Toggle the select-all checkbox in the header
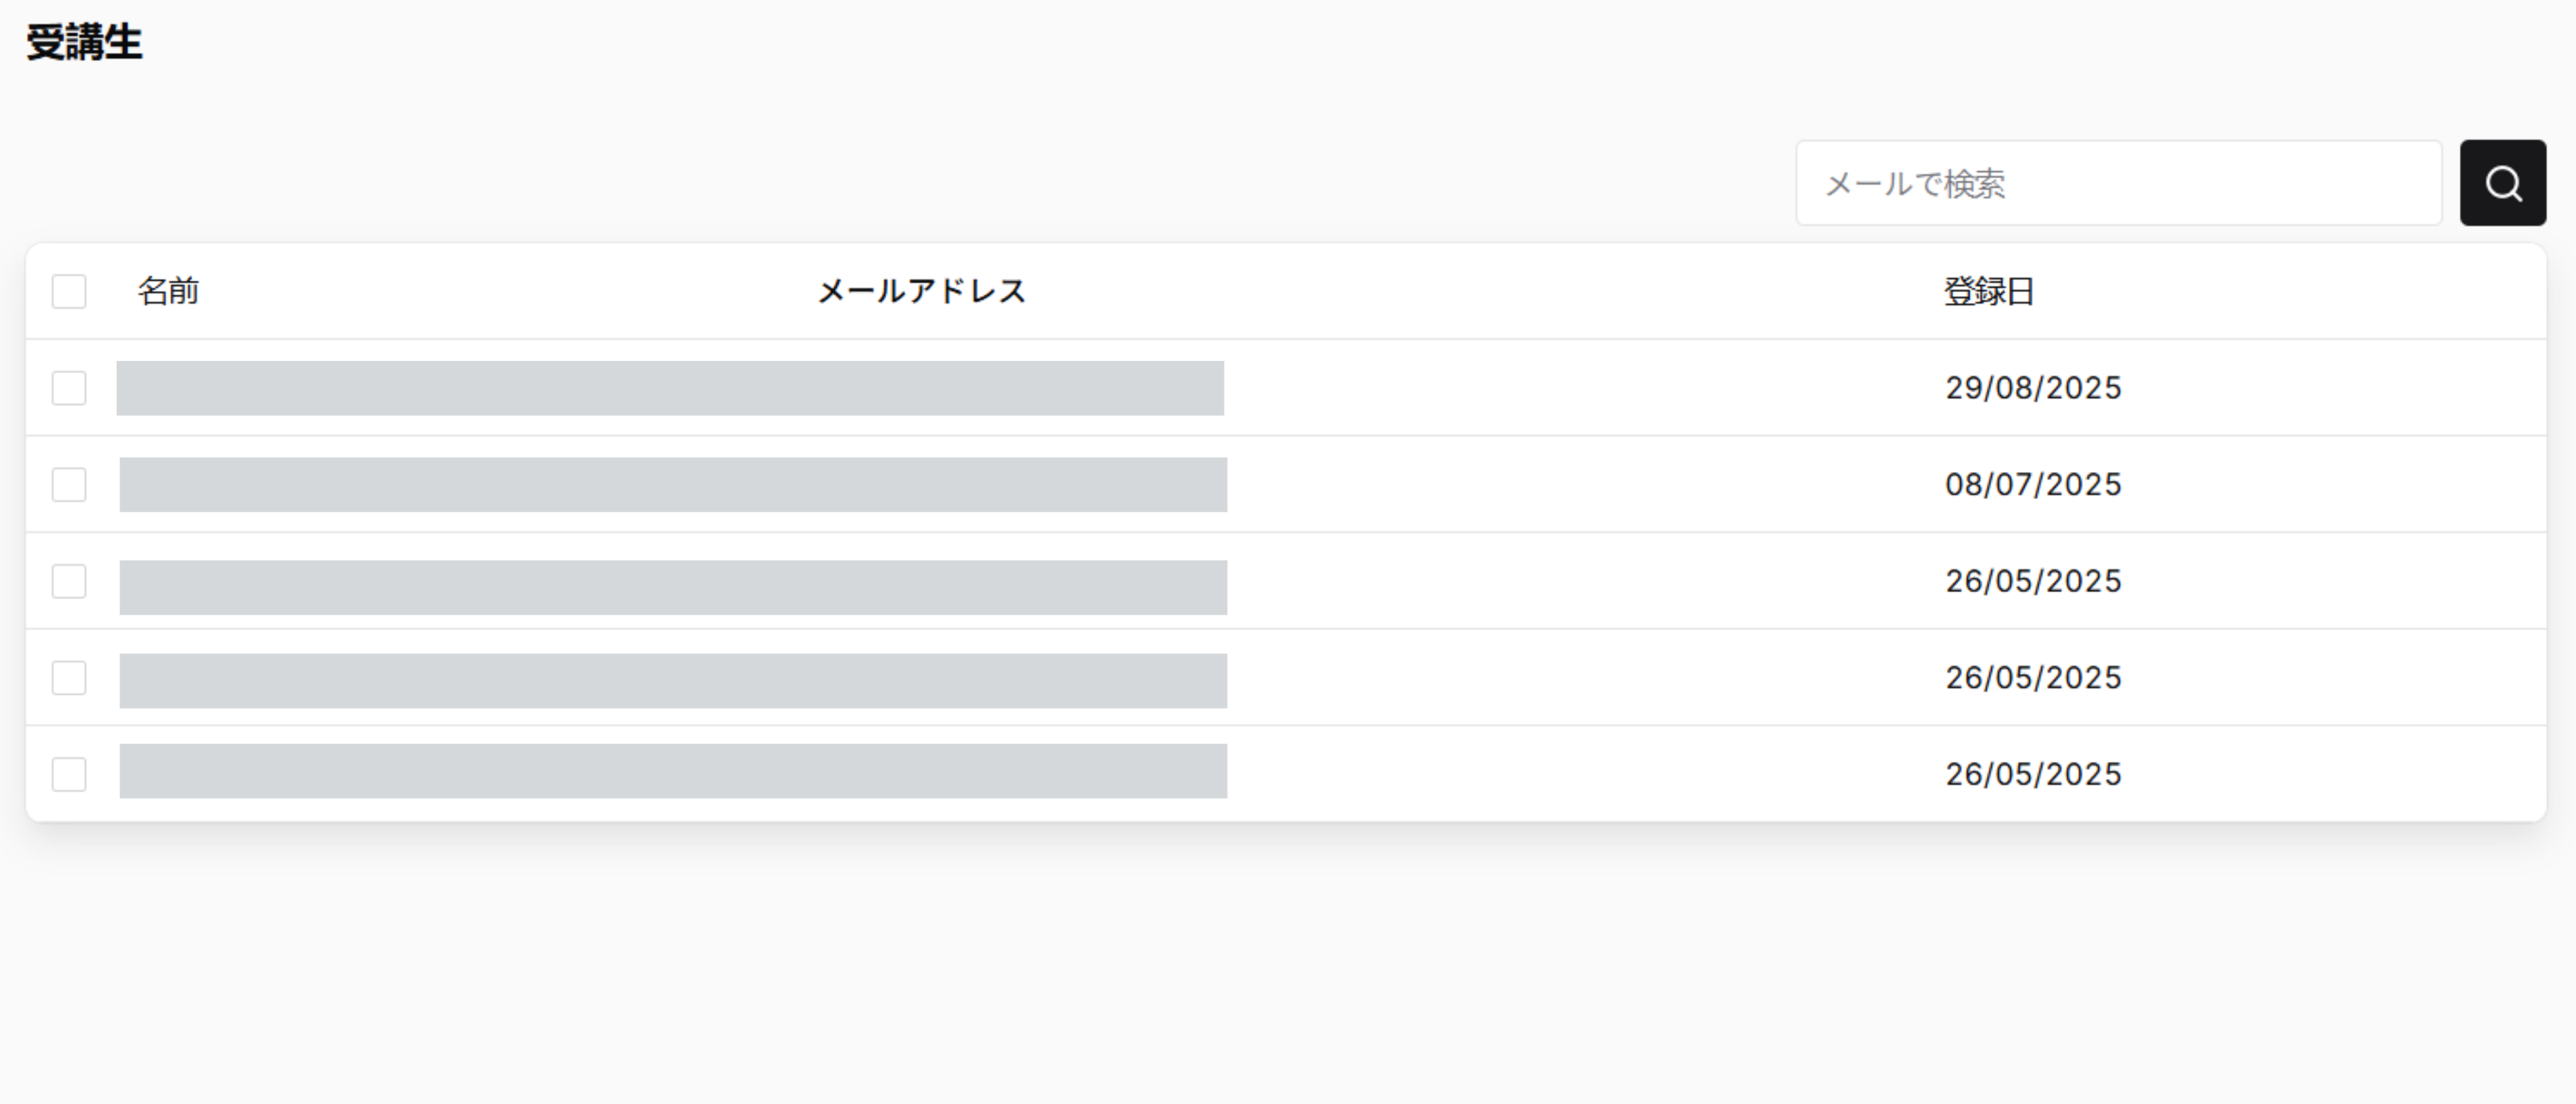Screen dimensions: 2576x1104 (68, 290)
